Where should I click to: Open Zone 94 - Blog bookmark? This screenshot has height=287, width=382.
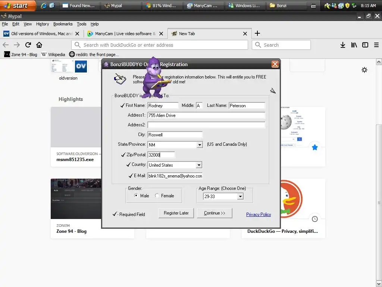pos(21,55)
